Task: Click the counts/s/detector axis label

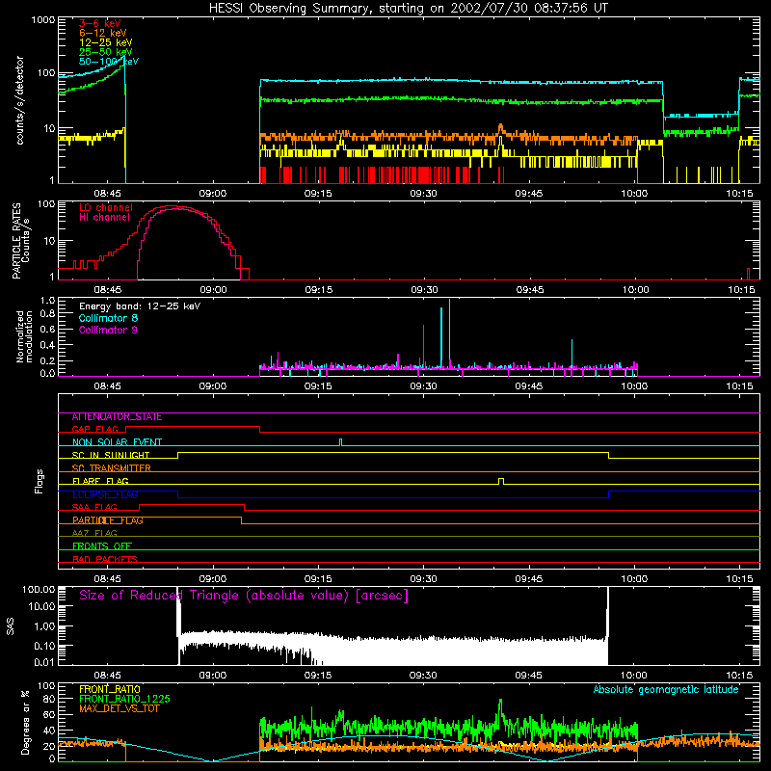Action: (x=20, y=100)
